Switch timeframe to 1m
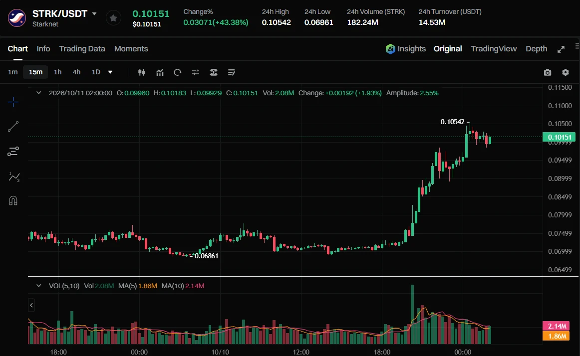Viewport: 580px width, 356px height. [x=13, y=72]
